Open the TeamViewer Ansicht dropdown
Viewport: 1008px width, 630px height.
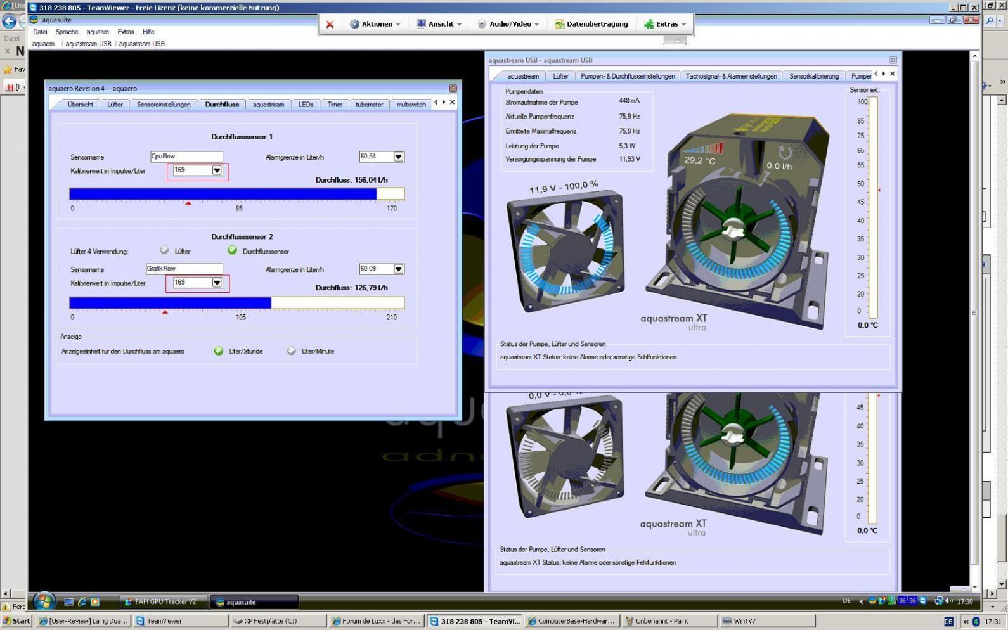click(439, 24)
